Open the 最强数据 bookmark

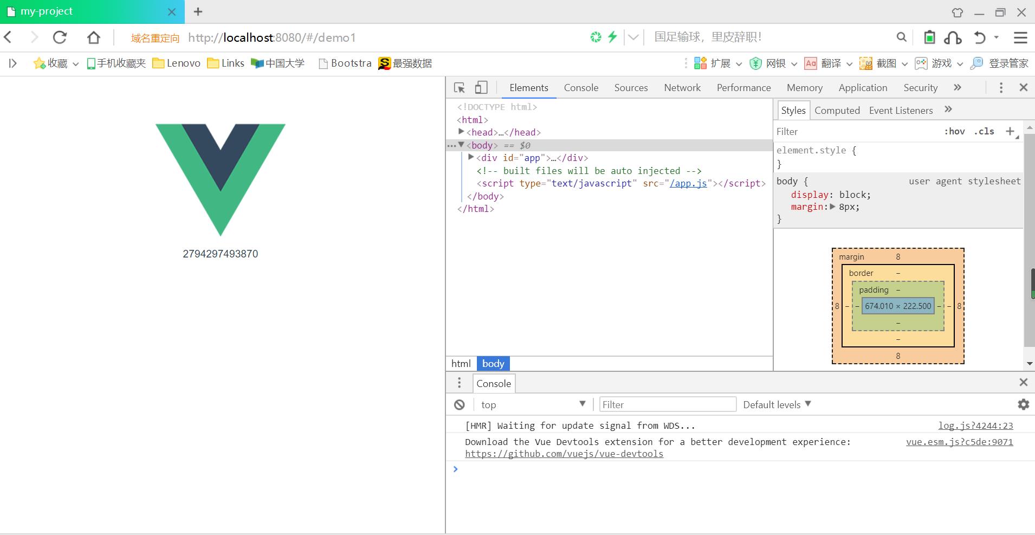tap(405, 63)
